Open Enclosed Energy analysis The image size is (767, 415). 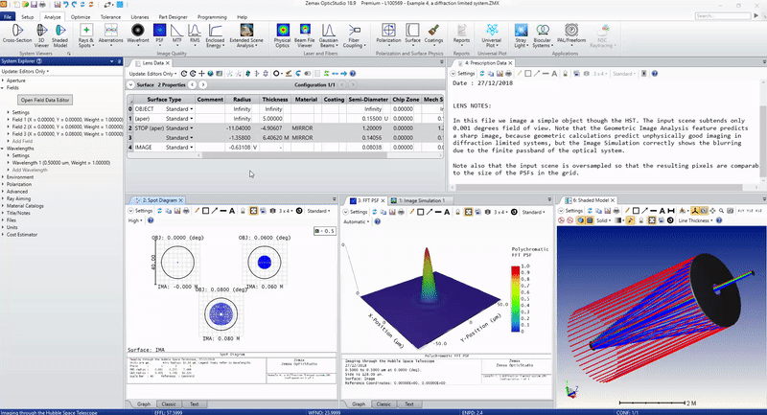(x=215, y=35)
